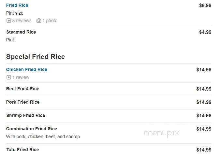
Task: Open the Fried Rice item link
Action: click(x=17, y=5)
